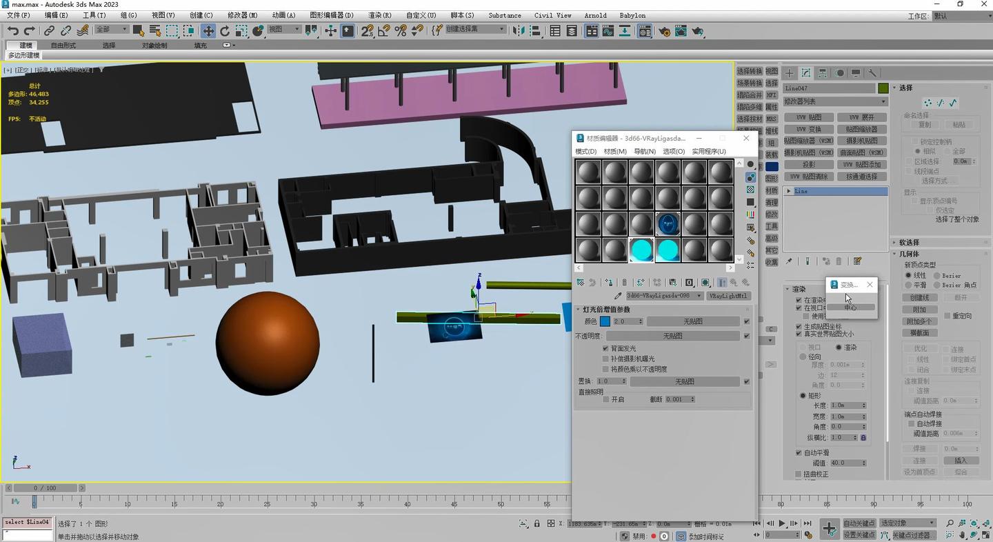The height and width of the screenshot is (542, 993).
Task: Open Select by Name list icon
Action: (155, 30)
